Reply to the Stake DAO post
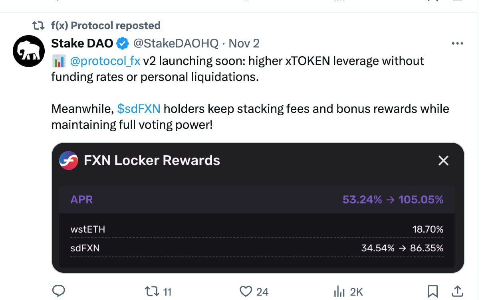The width and height of the screenshot is (496, 300). pyautogui.click(x=59, y=291)
